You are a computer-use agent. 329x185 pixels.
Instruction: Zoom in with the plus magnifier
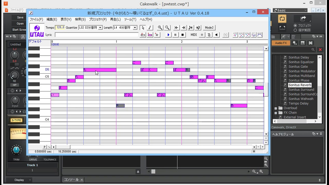click(160, 27)
